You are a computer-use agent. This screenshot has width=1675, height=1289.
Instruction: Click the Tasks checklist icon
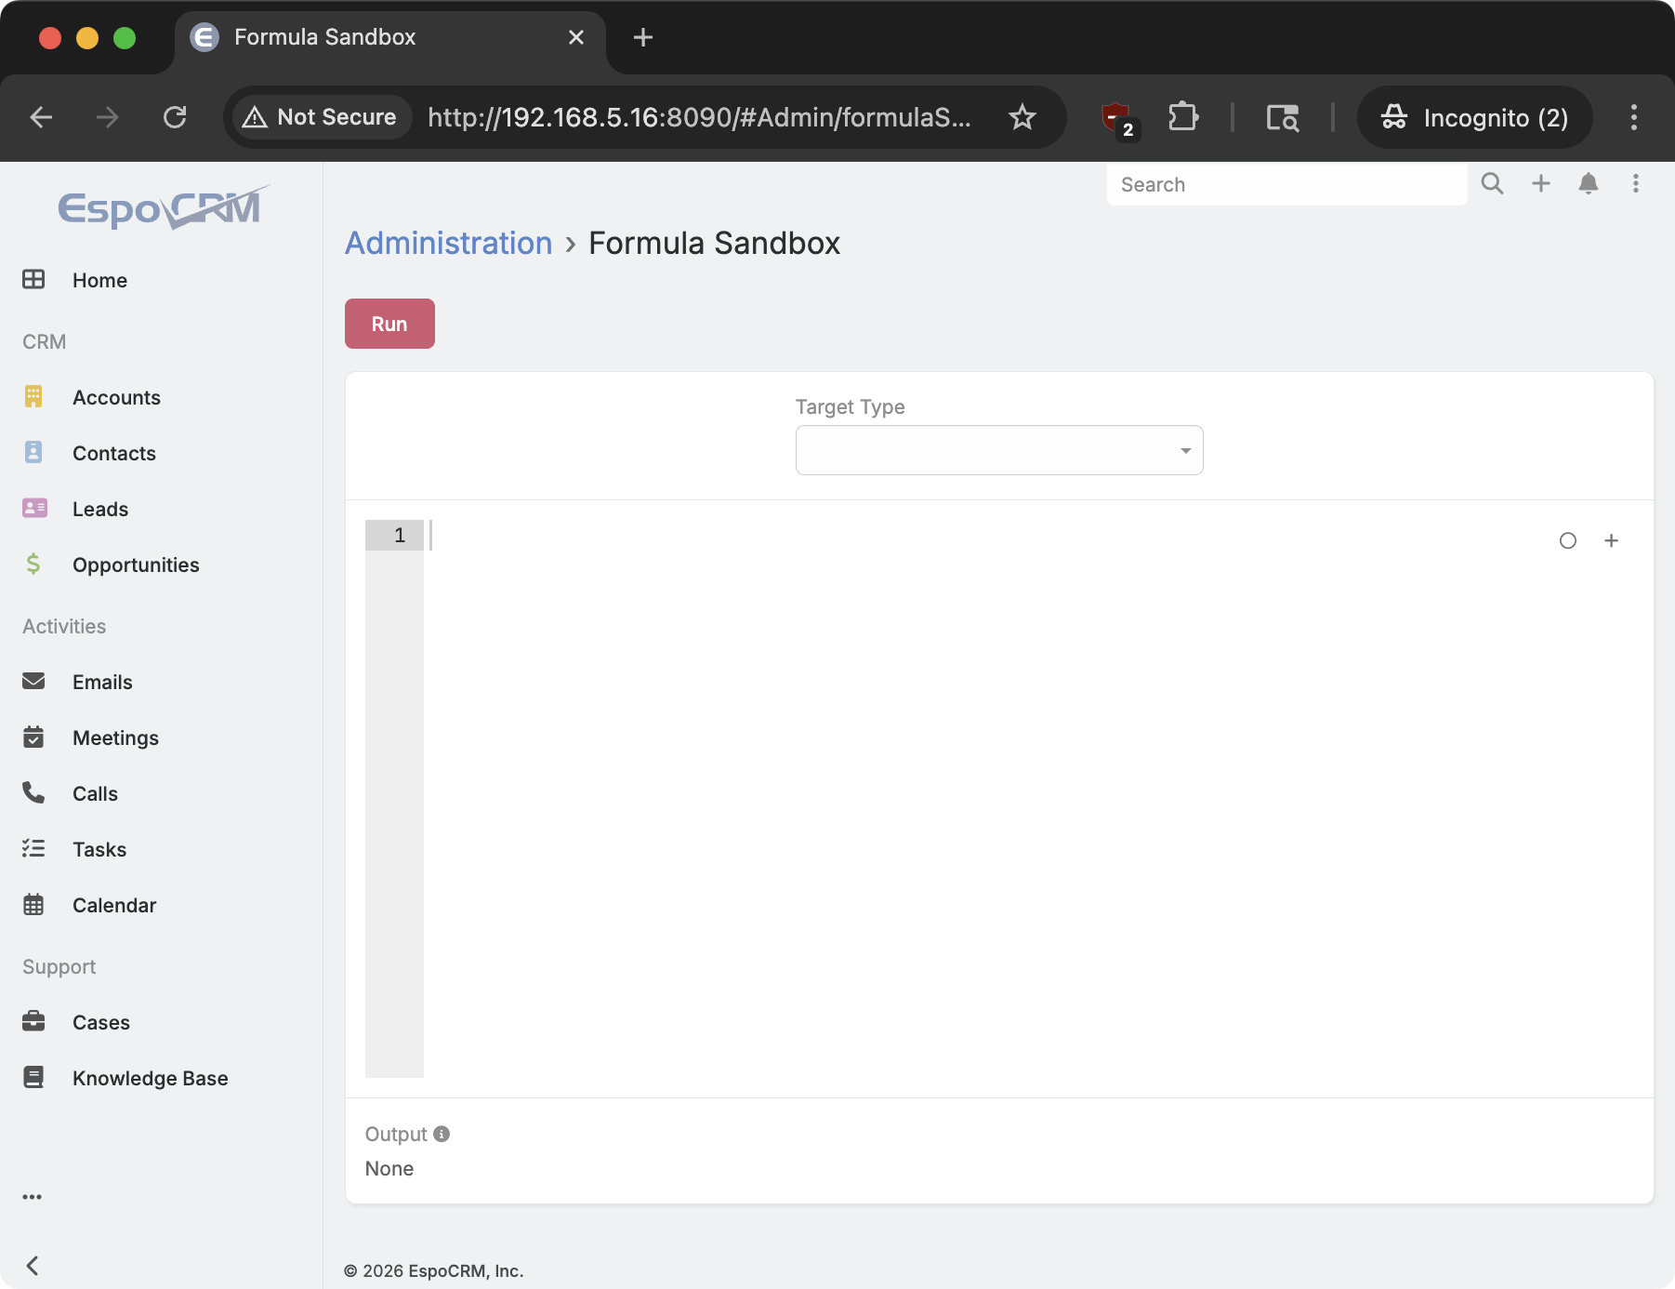(x=33, y=848)
